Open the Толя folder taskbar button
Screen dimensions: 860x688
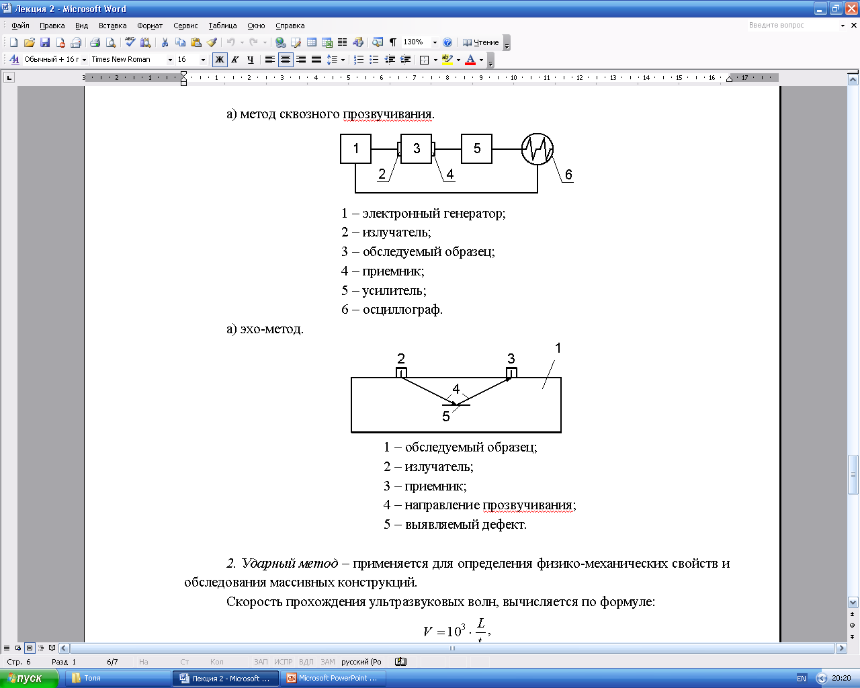click(x=118, y=678)
